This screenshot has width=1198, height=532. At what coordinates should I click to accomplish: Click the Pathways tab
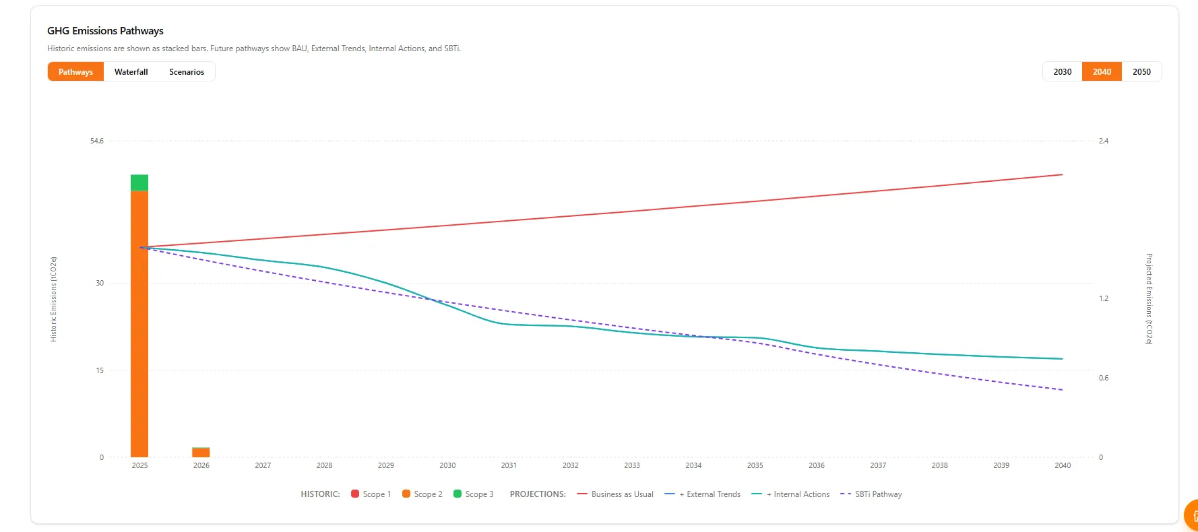pyautogui.click(x=75, y=71)
